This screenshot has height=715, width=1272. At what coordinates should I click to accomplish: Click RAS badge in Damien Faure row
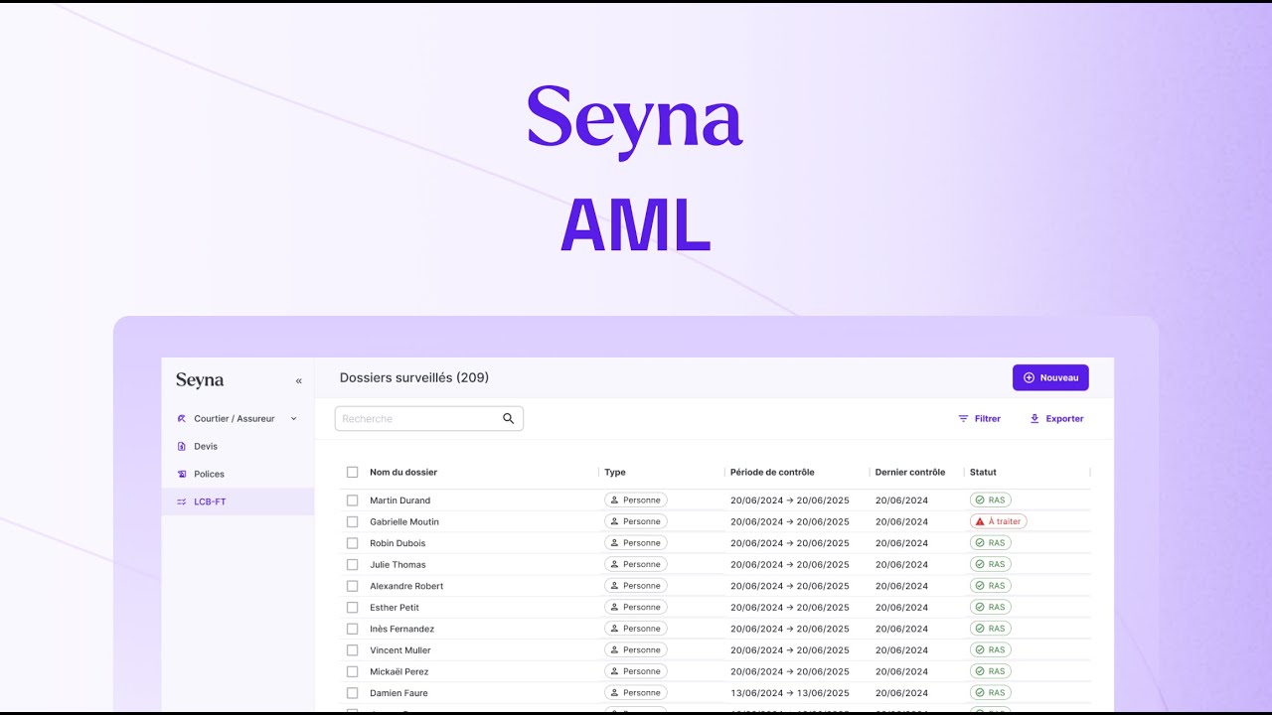(x=991, y=692)
